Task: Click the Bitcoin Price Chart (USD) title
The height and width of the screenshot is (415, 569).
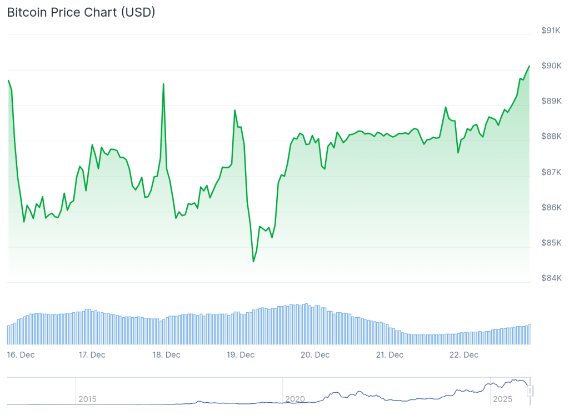Action: coord(81,12)
